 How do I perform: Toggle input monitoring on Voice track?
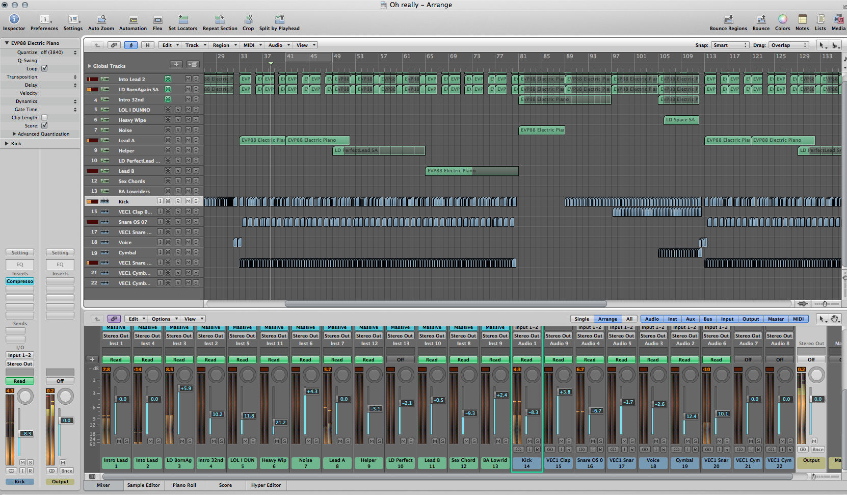coord(160,242)
